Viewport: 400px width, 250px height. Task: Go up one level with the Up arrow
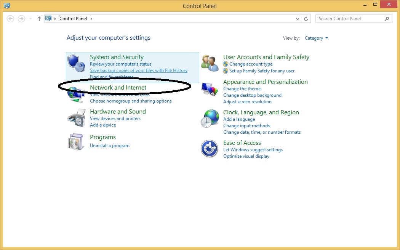click(x=39, y=19)
